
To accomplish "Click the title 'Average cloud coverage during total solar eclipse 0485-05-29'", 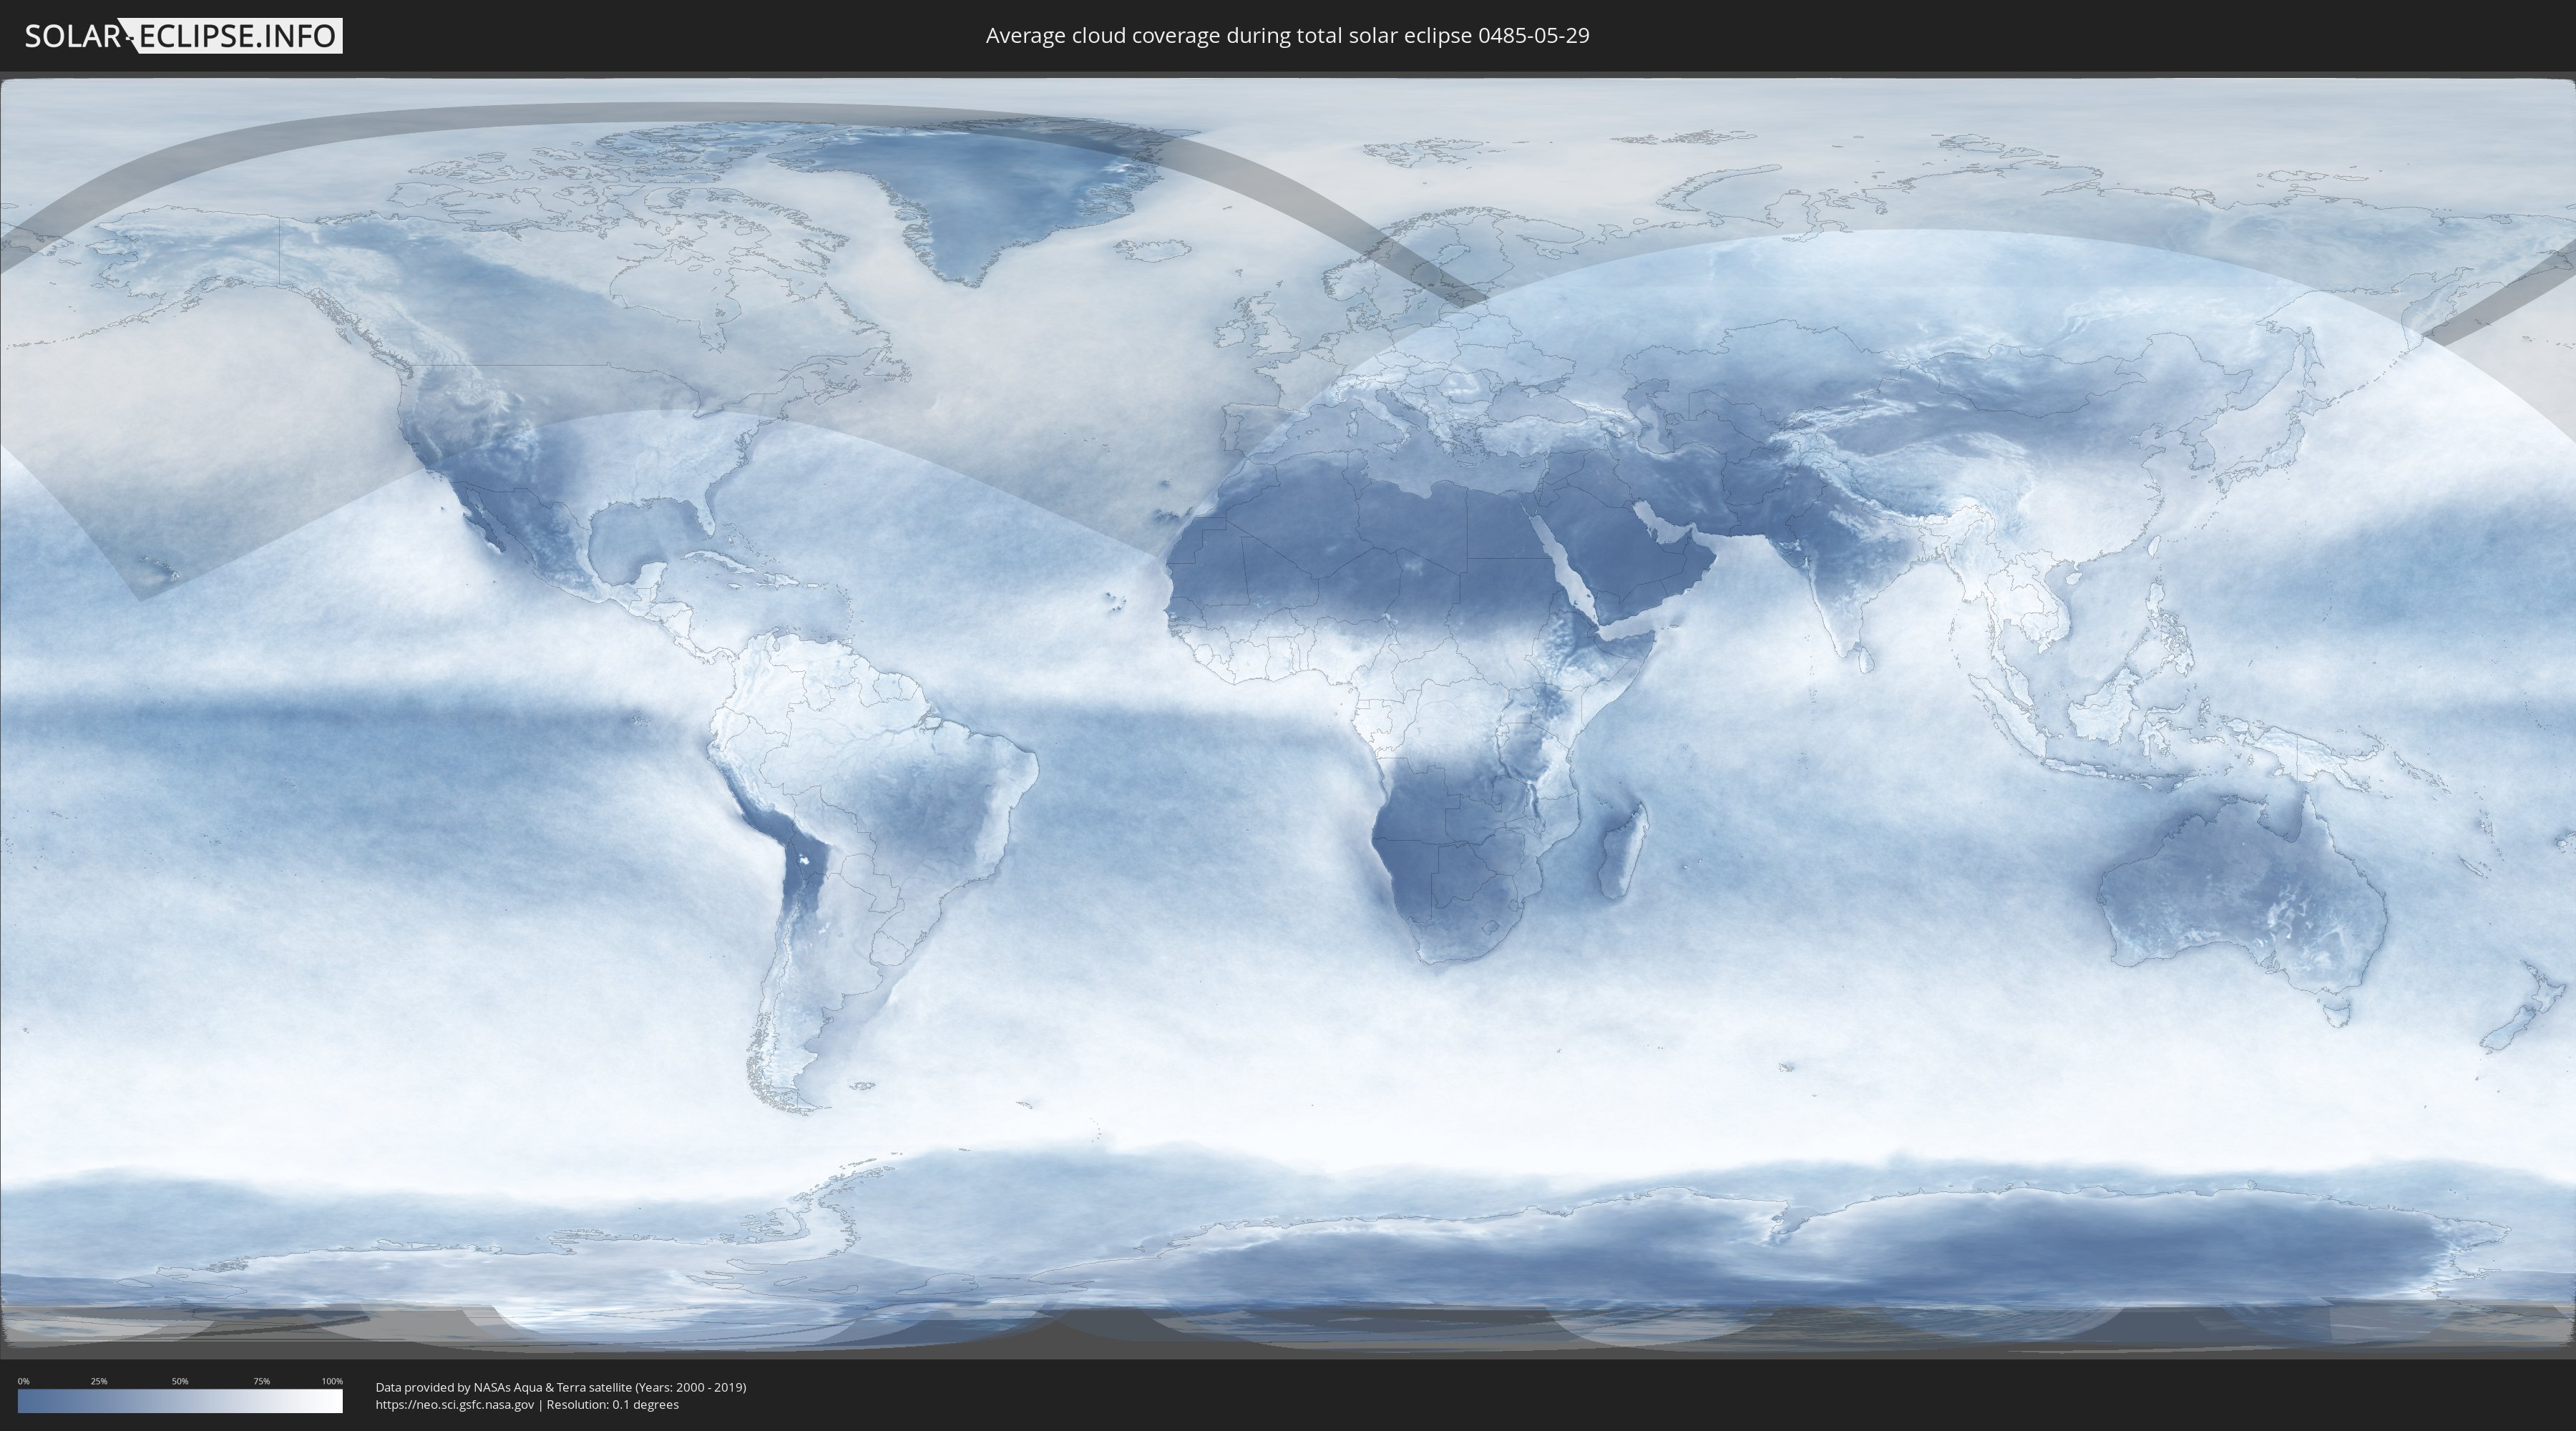I will point(1287,36).
